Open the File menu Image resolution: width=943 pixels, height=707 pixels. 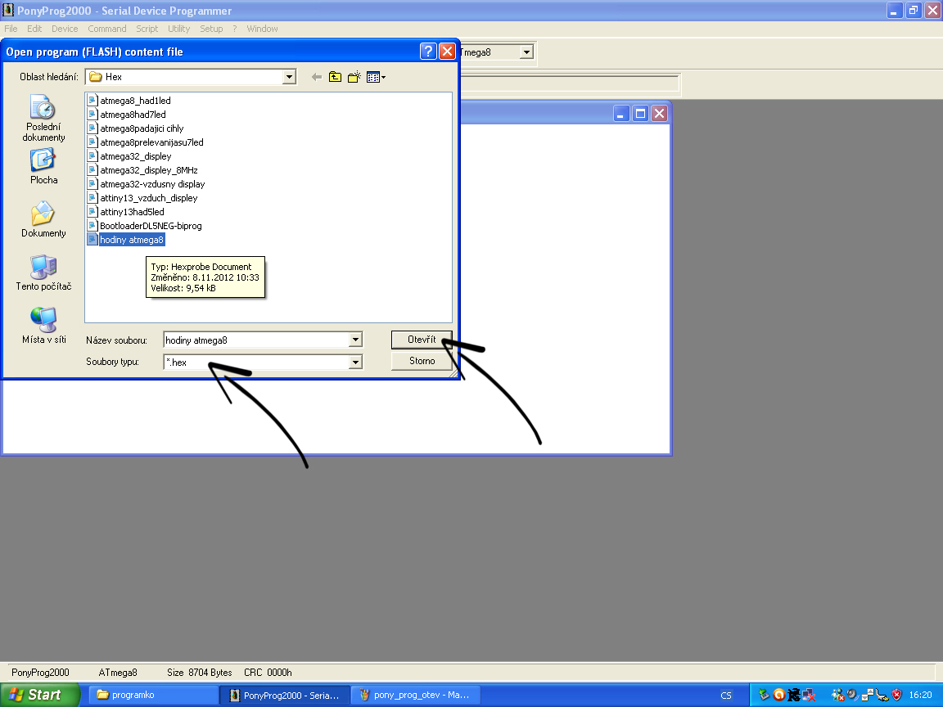pyautogui.click(x=11, y=29)
